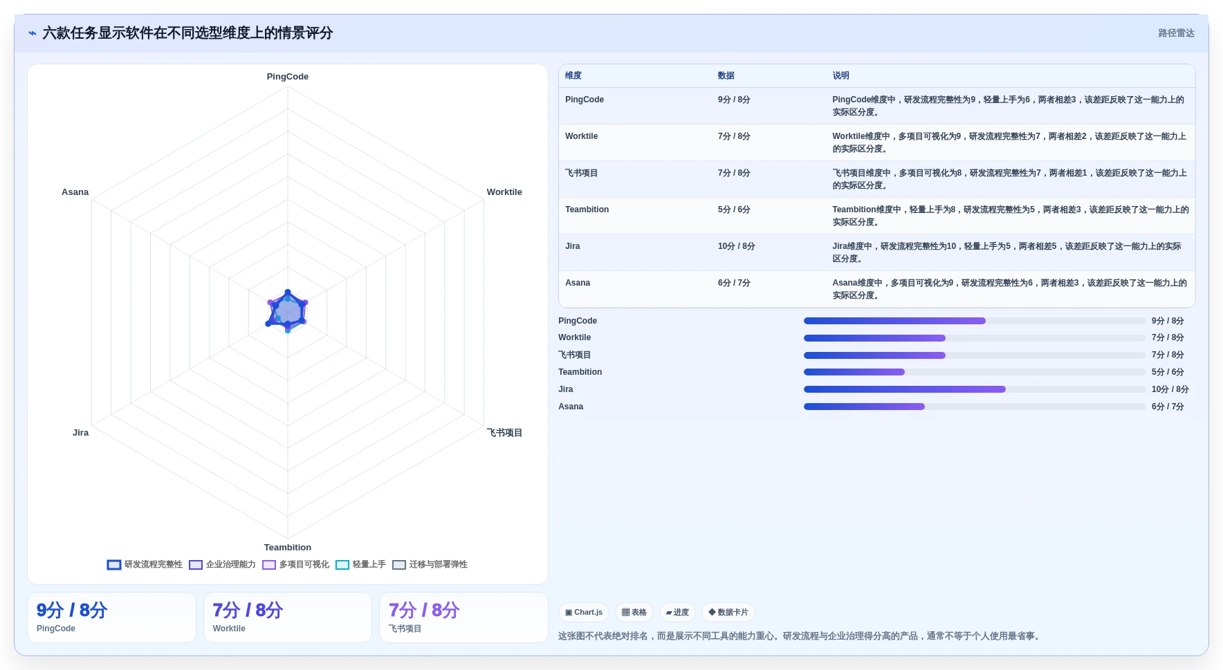1223x670 pixels.
Task: Click the Chart.js tag
Action: coord(584,613)
